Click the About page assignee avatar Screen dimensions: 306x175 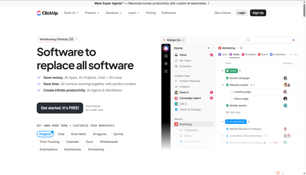tap(285, 99)
